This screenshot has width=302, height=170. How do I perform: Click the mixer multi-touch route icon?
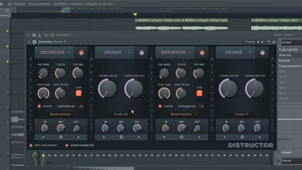[x=34, y=35]
